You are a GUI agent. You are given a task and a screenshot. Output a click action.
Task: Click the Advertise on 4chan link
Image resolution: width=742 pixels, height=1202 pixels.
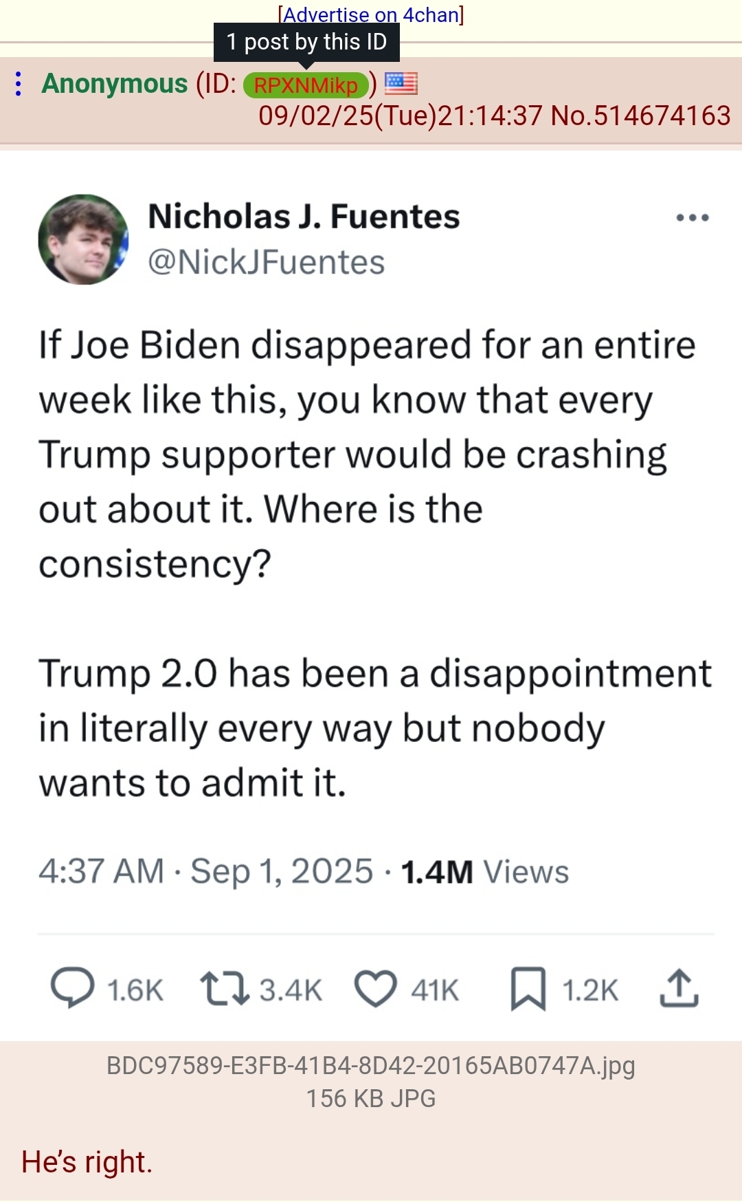(x=371, y=14)
